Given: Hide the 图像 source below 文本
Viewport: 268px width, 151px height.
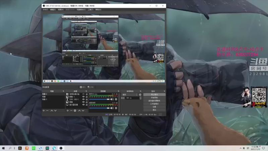Looking at the screenshot, I should [83, 102].
